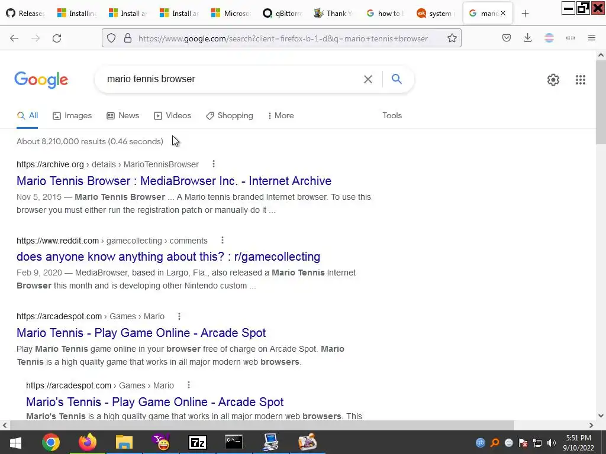Screen dimensions: 606x454
Task: Open 7-Zip from the taskbar
Action: pos(198,442)
